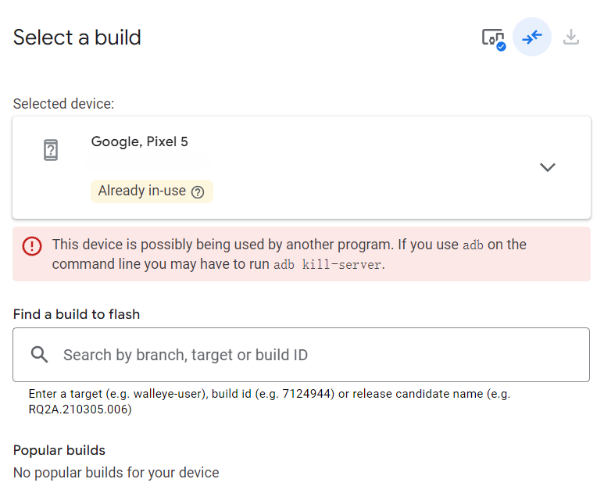Expand the selected device dropdown chevron

pyautogui.click(x=548, y=167)
